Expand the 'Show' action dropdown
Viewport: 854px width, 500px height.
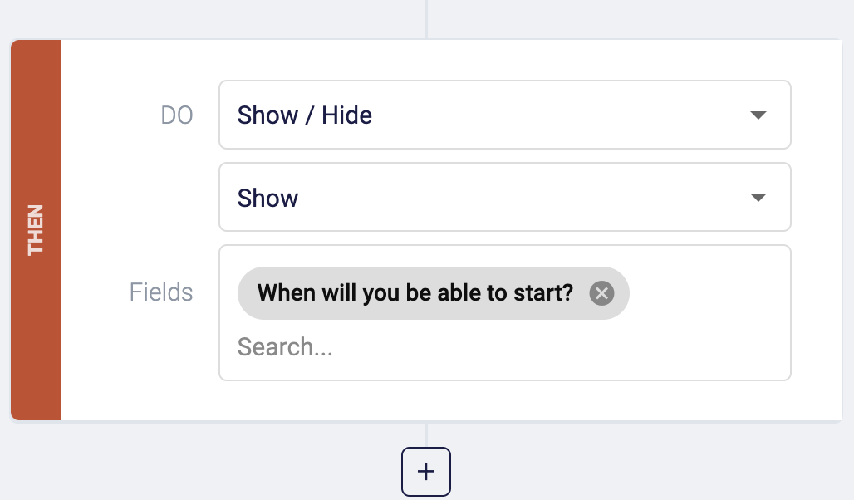pyautogui.click(x=504, y=197)
